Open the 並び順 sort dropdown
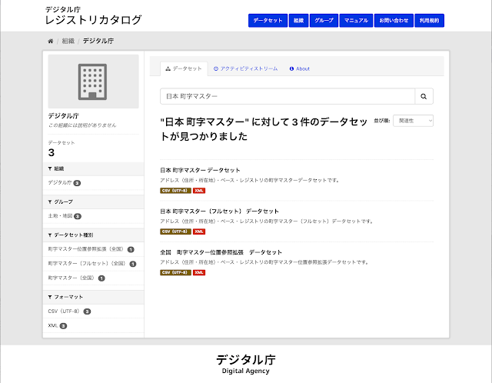Screen dimensions: 492x383 [x=413, y=121]
